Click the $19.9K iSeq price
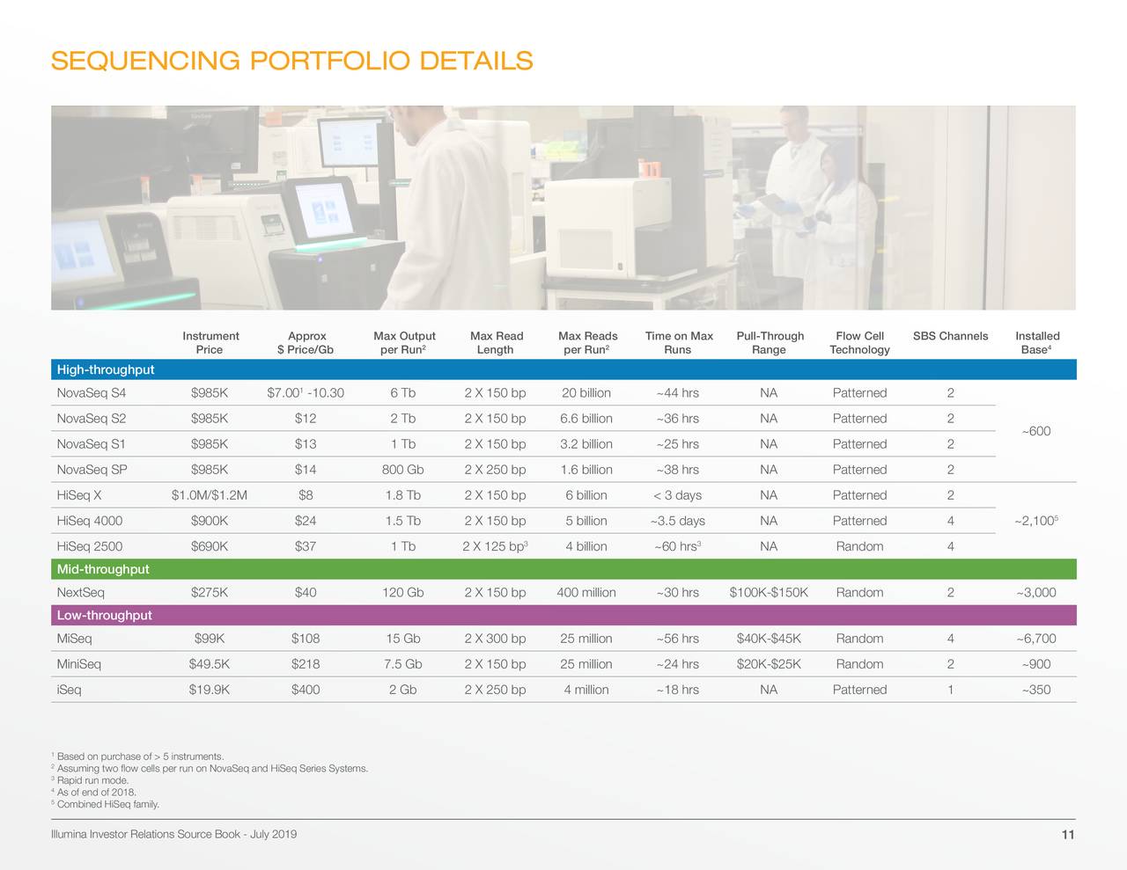The image size is (1127, 870). (210, 690)
